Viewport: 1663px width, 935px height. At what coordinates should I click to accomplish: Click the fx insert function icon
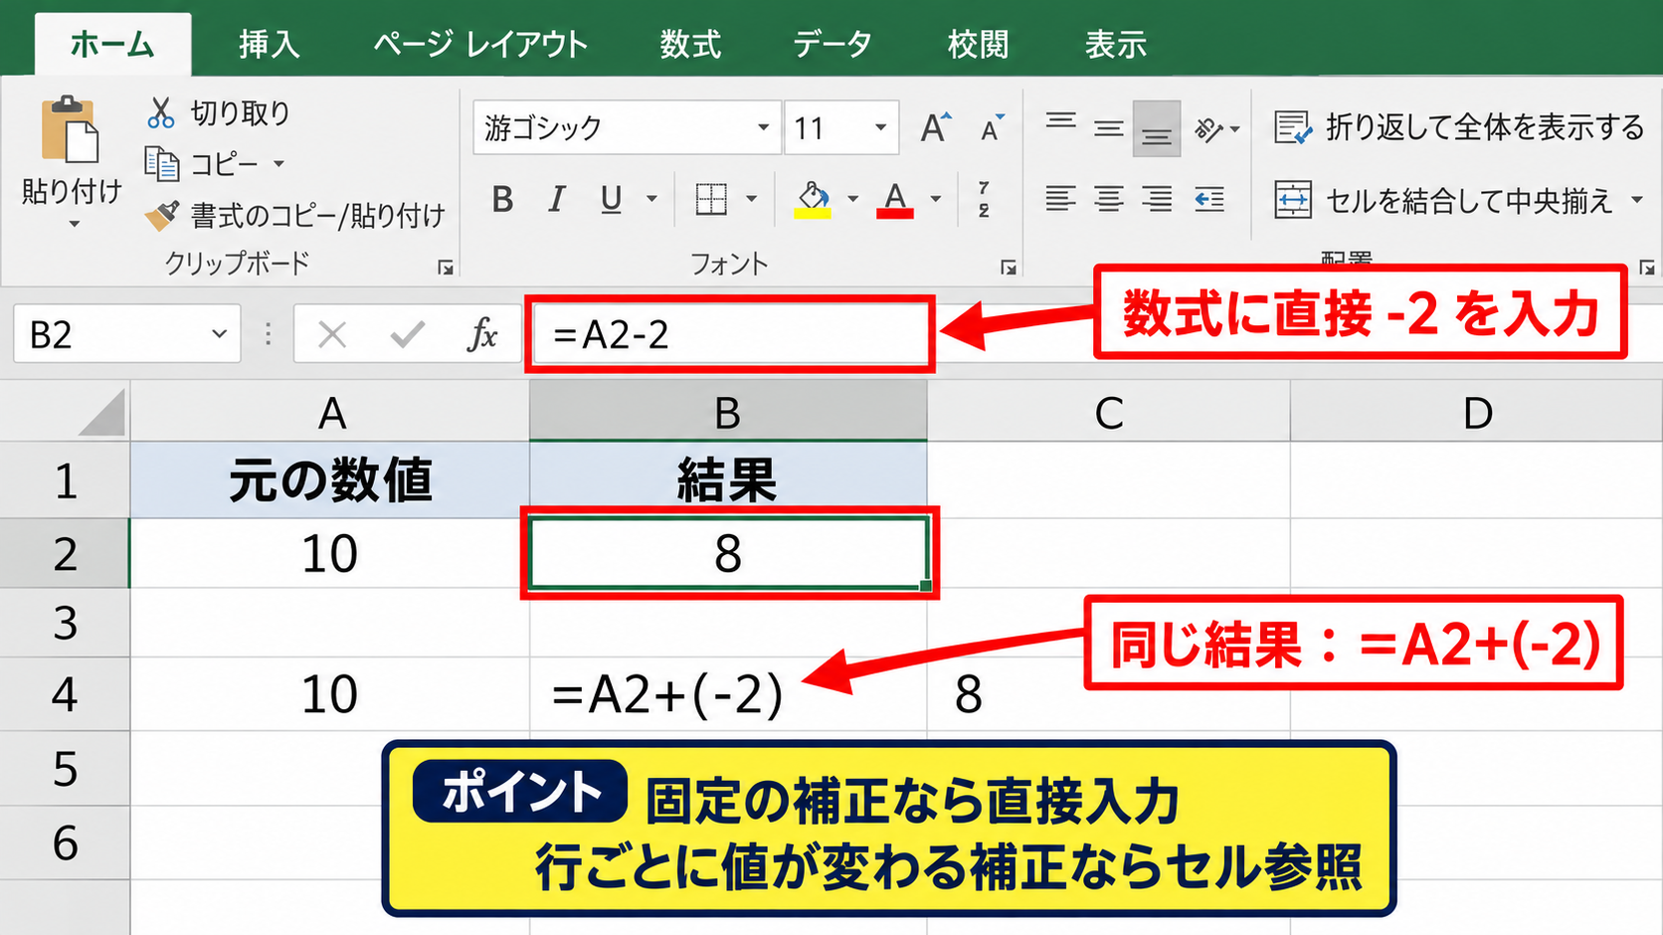pos(482,335)
